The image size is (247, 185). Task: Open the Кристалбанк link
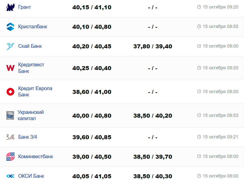33,27
